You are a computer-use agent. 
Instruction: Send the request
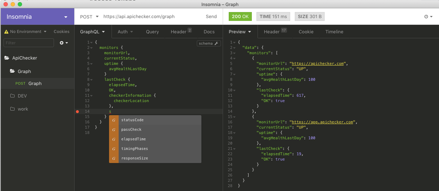pos(211,17)
